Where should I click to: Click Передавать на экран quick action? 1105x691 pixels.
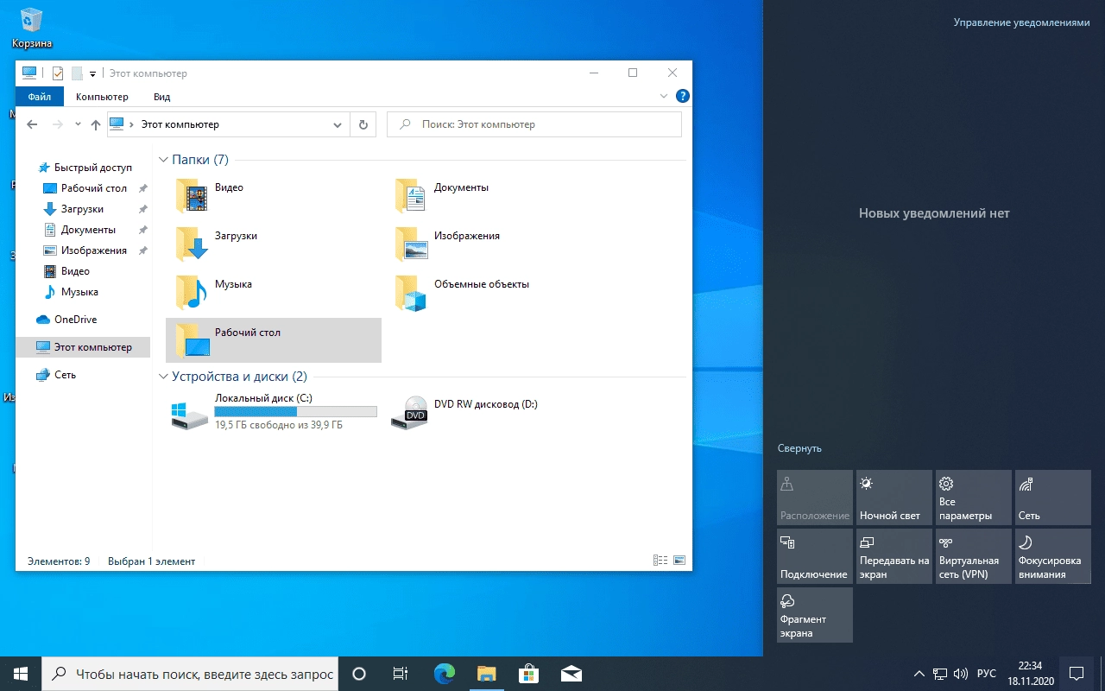[893, 556]
